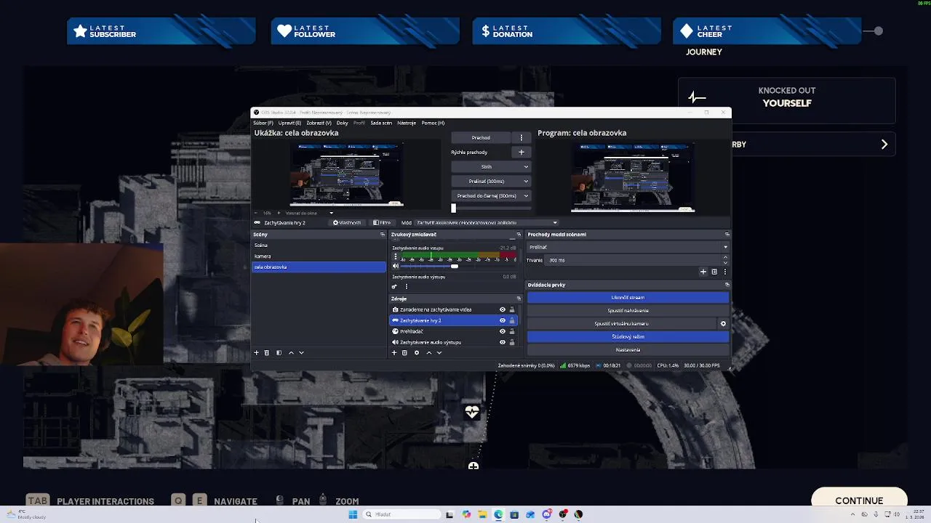This screenshot has height=523, width=931.
Task: Click Ukončiť stream button
Action: point(628,297)
